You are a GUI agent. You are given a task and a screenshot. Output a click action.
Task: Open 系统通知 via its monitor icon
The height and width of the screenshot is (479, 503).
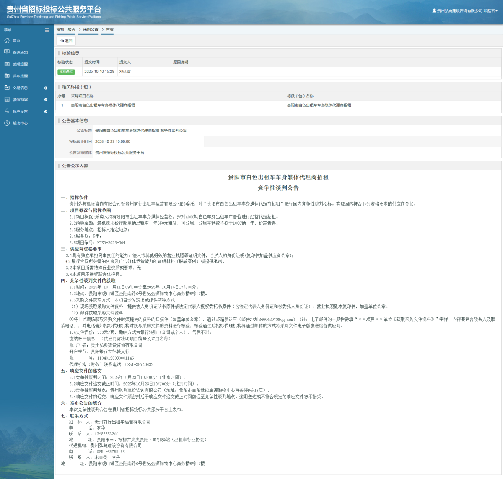pyautogui.click(x=7, y=52)
